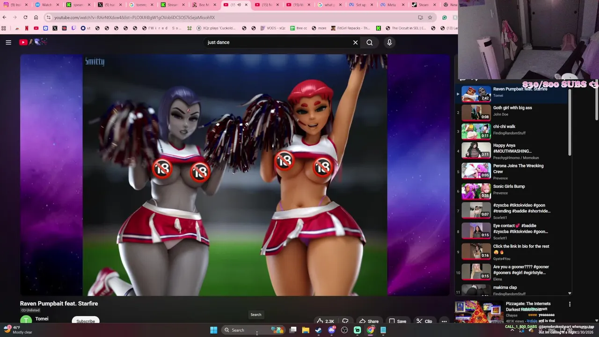
Task: Close the active YouTube tab
Action: 246,5
